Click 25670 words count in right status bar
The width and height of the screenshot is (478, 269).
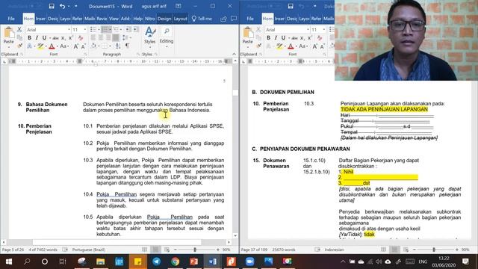[x=284, y=250]
